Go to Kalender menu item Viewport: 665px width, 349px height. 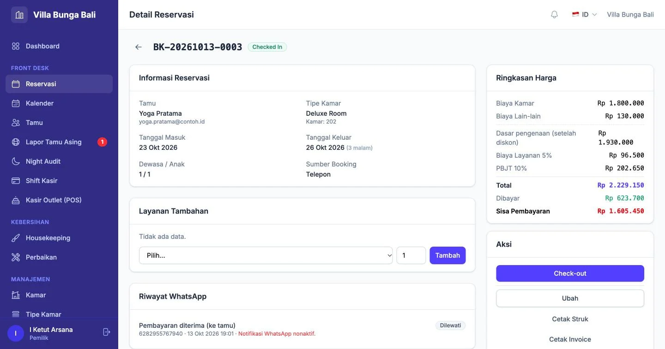pyautogui.click(x=59, y=103)
